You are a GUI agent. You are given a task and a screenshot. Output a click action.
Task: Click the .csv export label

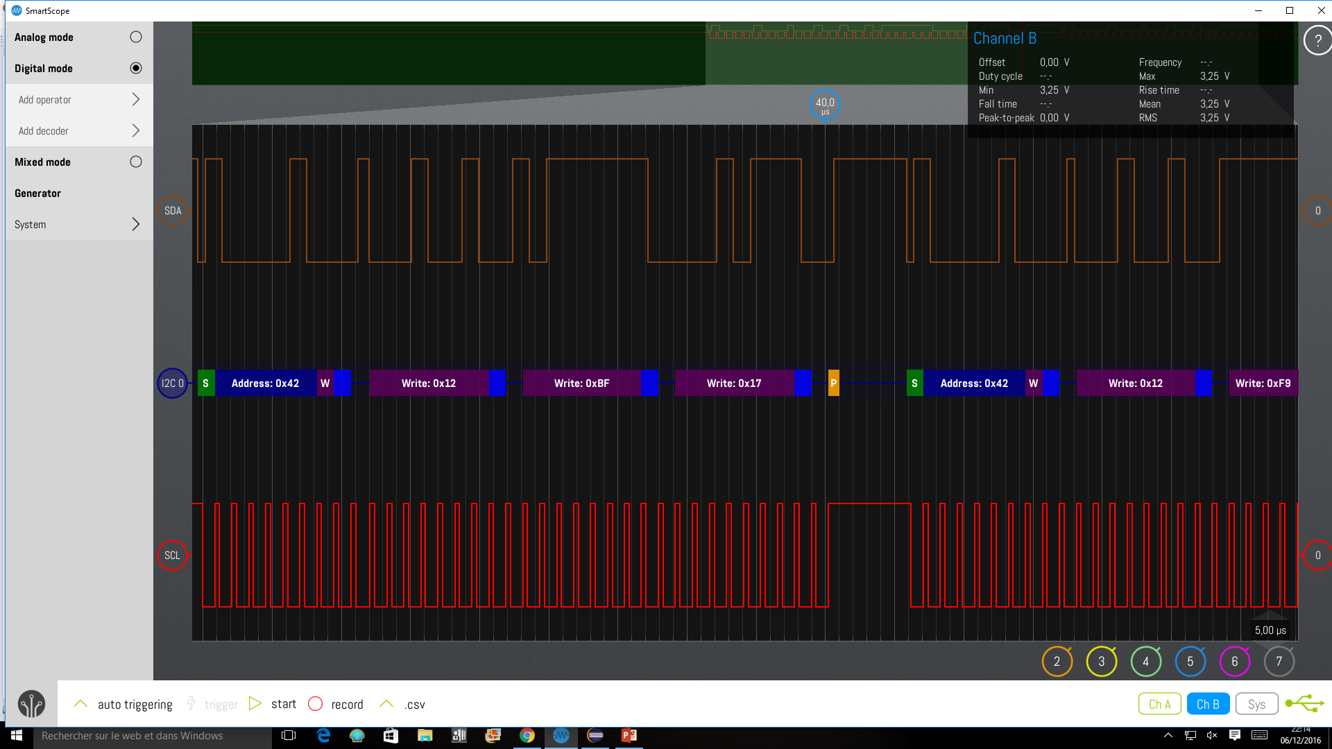pos(414,705)
